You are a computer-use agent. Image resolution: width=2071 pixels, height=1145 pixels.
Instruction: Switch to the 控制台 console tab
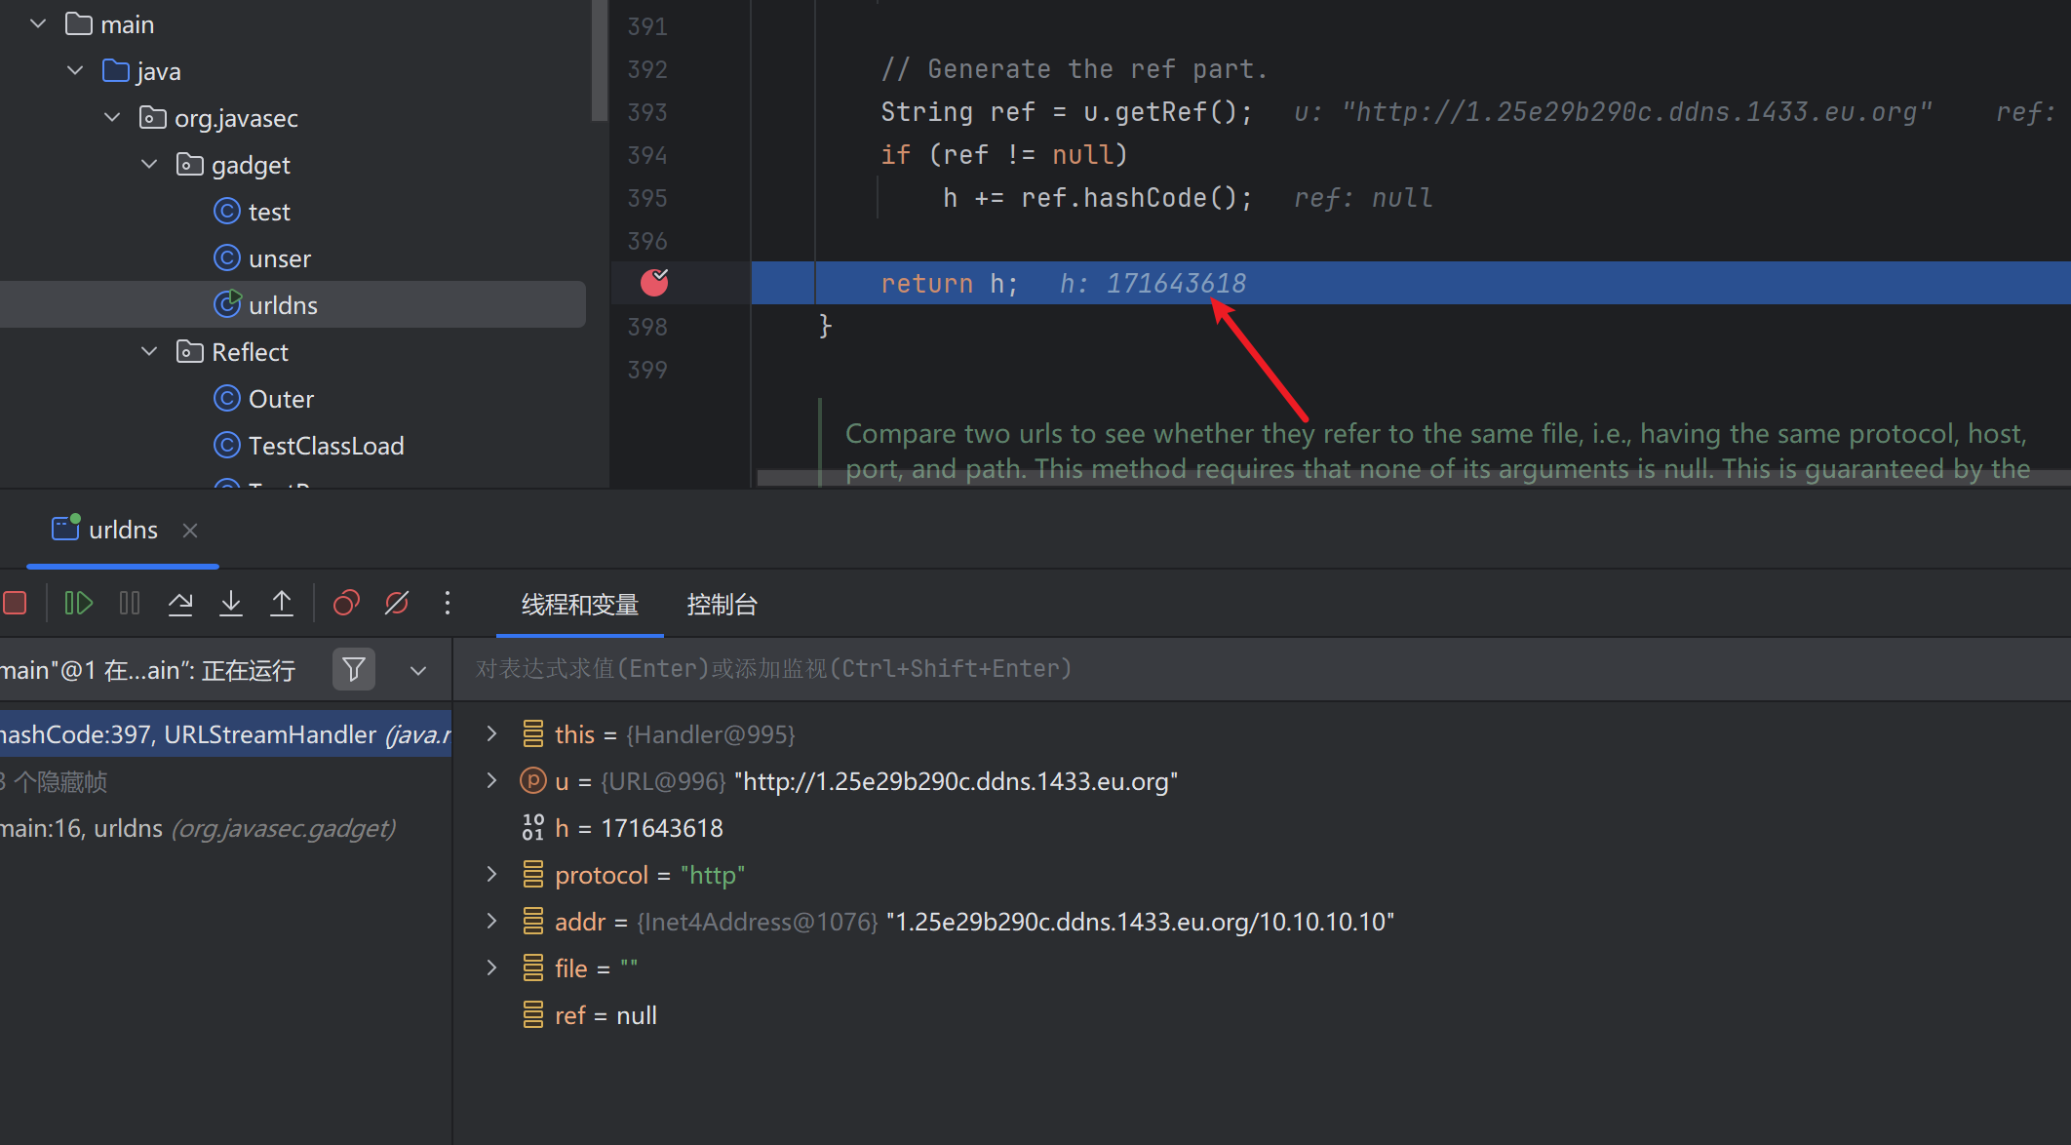(x=722, y=605)
